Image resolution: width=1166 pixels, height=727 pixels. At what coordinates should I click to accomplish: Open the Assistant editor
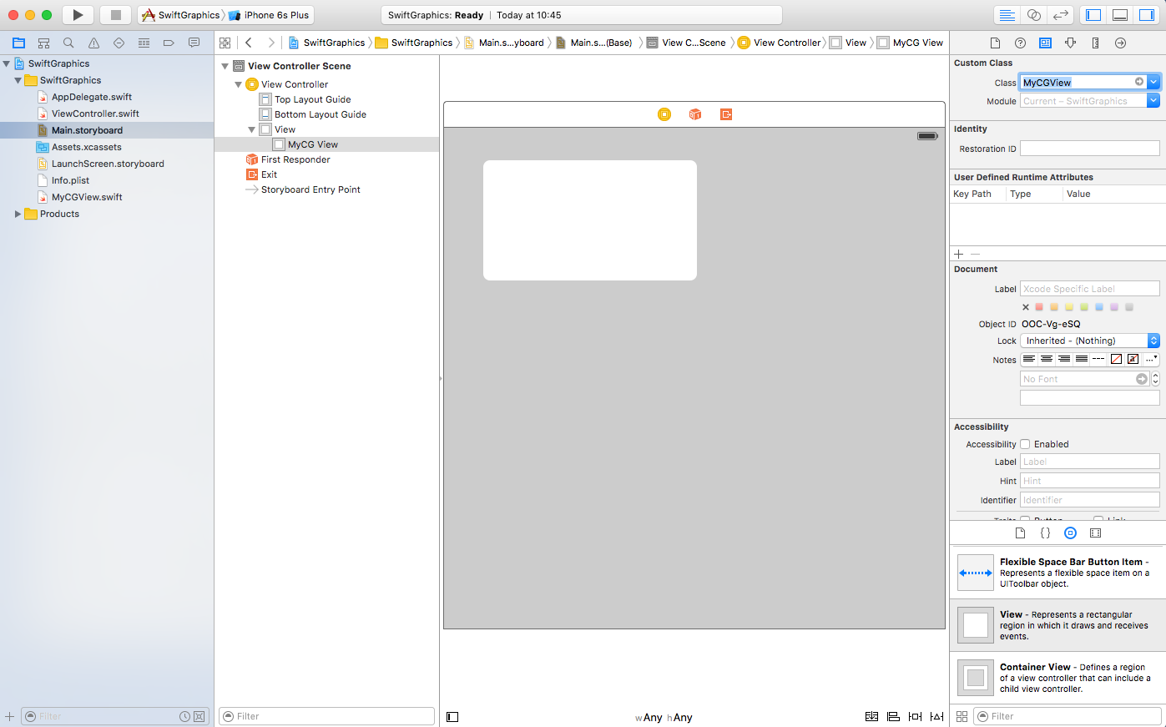[x=1034, y=15]
